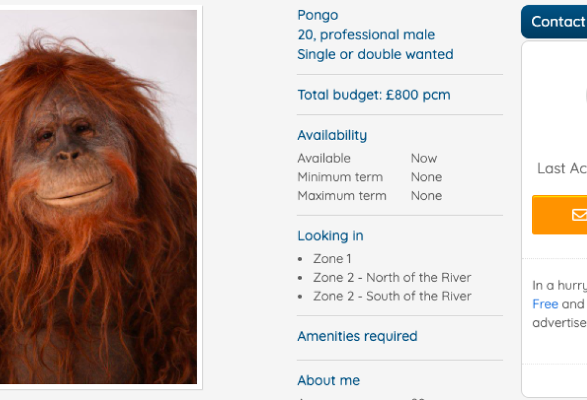Viewport: 587px width, 400px height.
Task: Choose "Zone 2 - North of the River"
Action: [392, 278]
